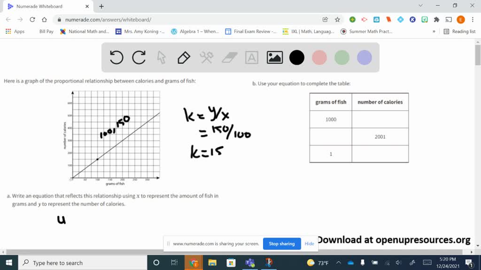Select the eraser tool
The image size is (481, 270).
pos(229,57)
